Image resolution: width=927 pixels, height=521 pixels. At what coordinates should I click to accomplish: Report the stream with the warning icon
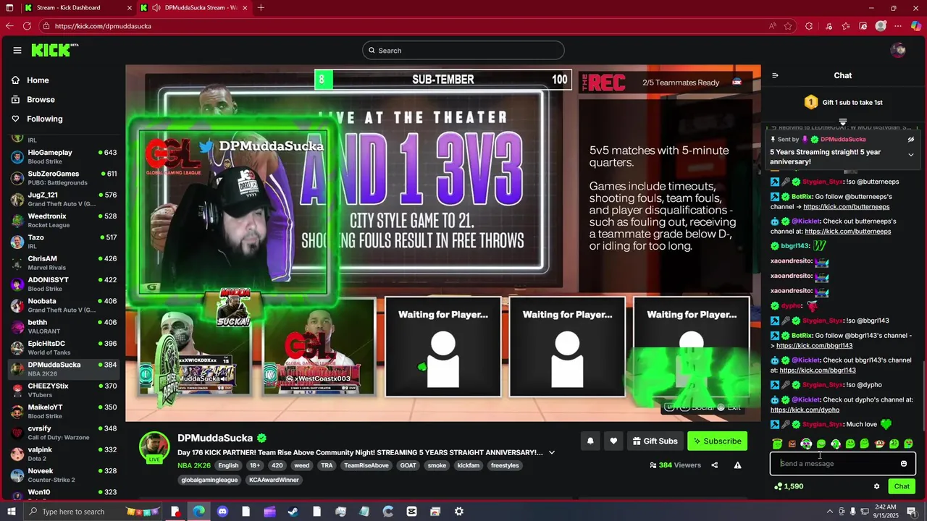click(737, 465)
